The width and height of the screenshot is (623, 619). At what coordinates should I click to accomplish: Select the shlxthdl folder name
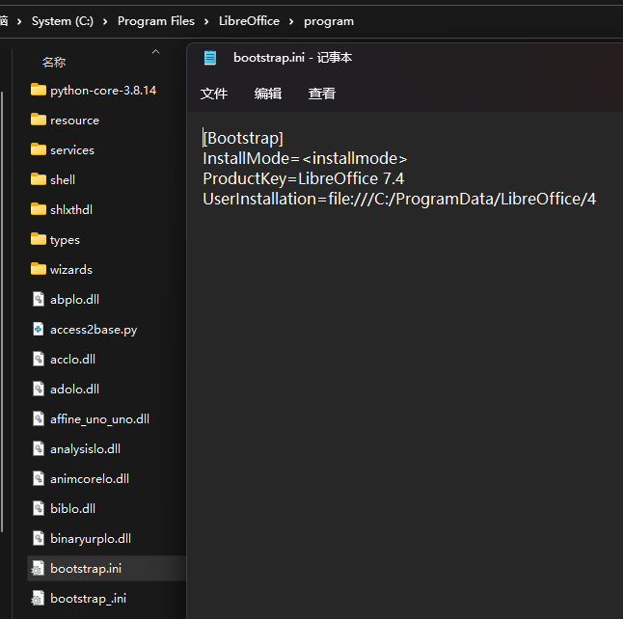pyautogui.click(x=71, y=209)
